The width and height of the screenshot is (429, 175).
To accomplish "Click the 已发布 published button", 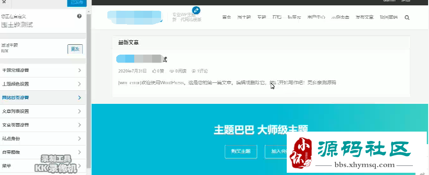I will coord(77,3).
